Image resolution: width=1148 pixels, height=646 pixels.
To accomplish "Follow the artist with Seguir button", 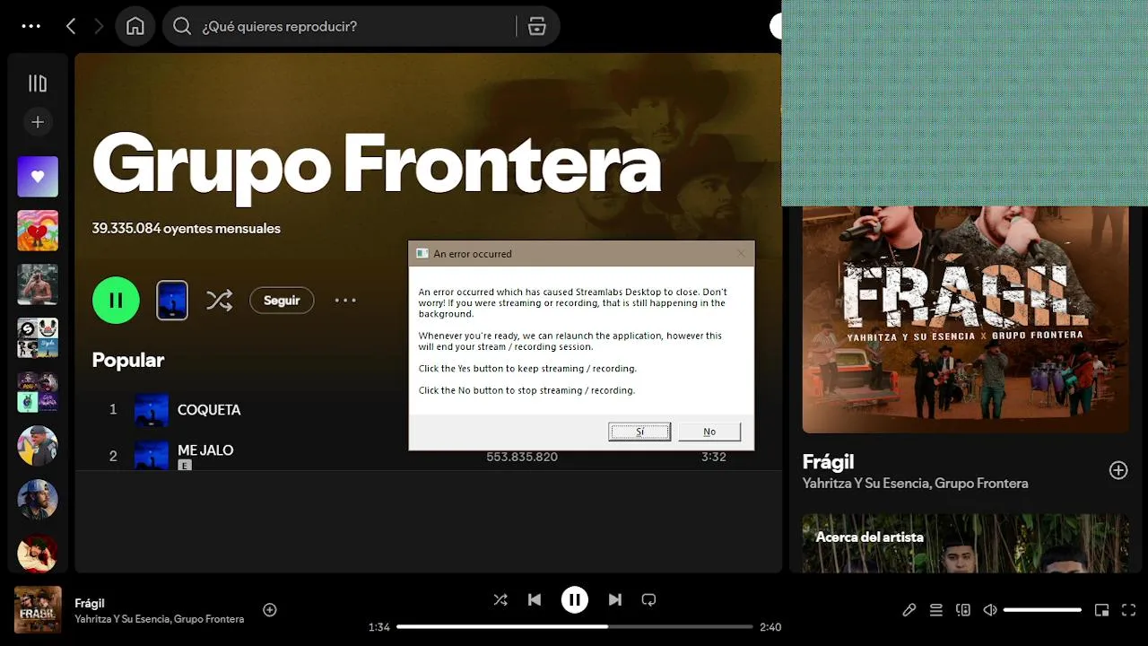I will coord(282,301).
